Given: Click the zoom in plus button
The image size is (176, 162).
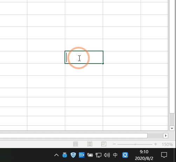Looking at the screenshot, I should (155, 144).
